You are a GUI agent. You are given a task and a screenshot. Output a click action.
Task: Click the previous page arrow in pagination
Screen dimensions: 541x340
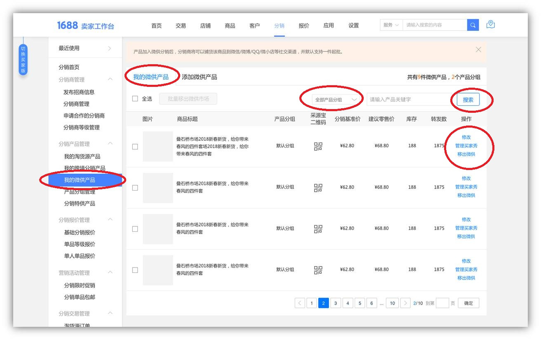(300, 303)
